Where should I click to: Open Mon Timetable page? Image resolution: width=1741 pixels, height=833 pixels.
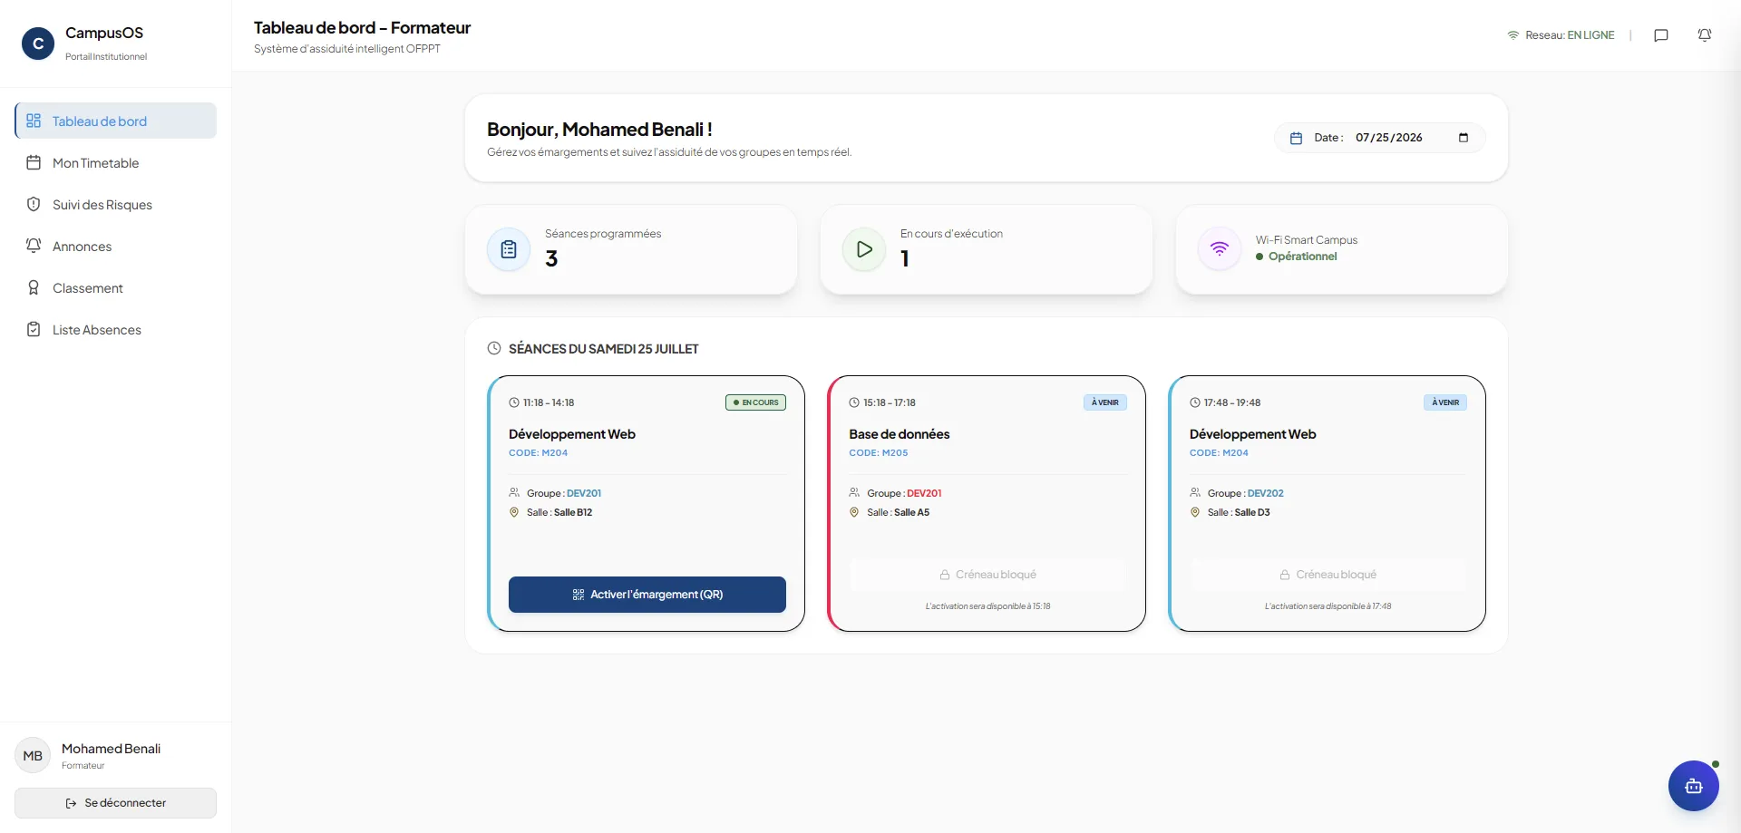(x=115, y=163)
